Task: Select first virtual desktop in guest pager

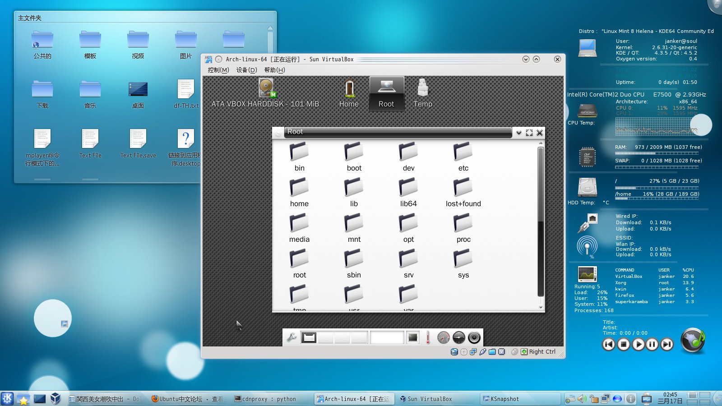Action: 309,337
